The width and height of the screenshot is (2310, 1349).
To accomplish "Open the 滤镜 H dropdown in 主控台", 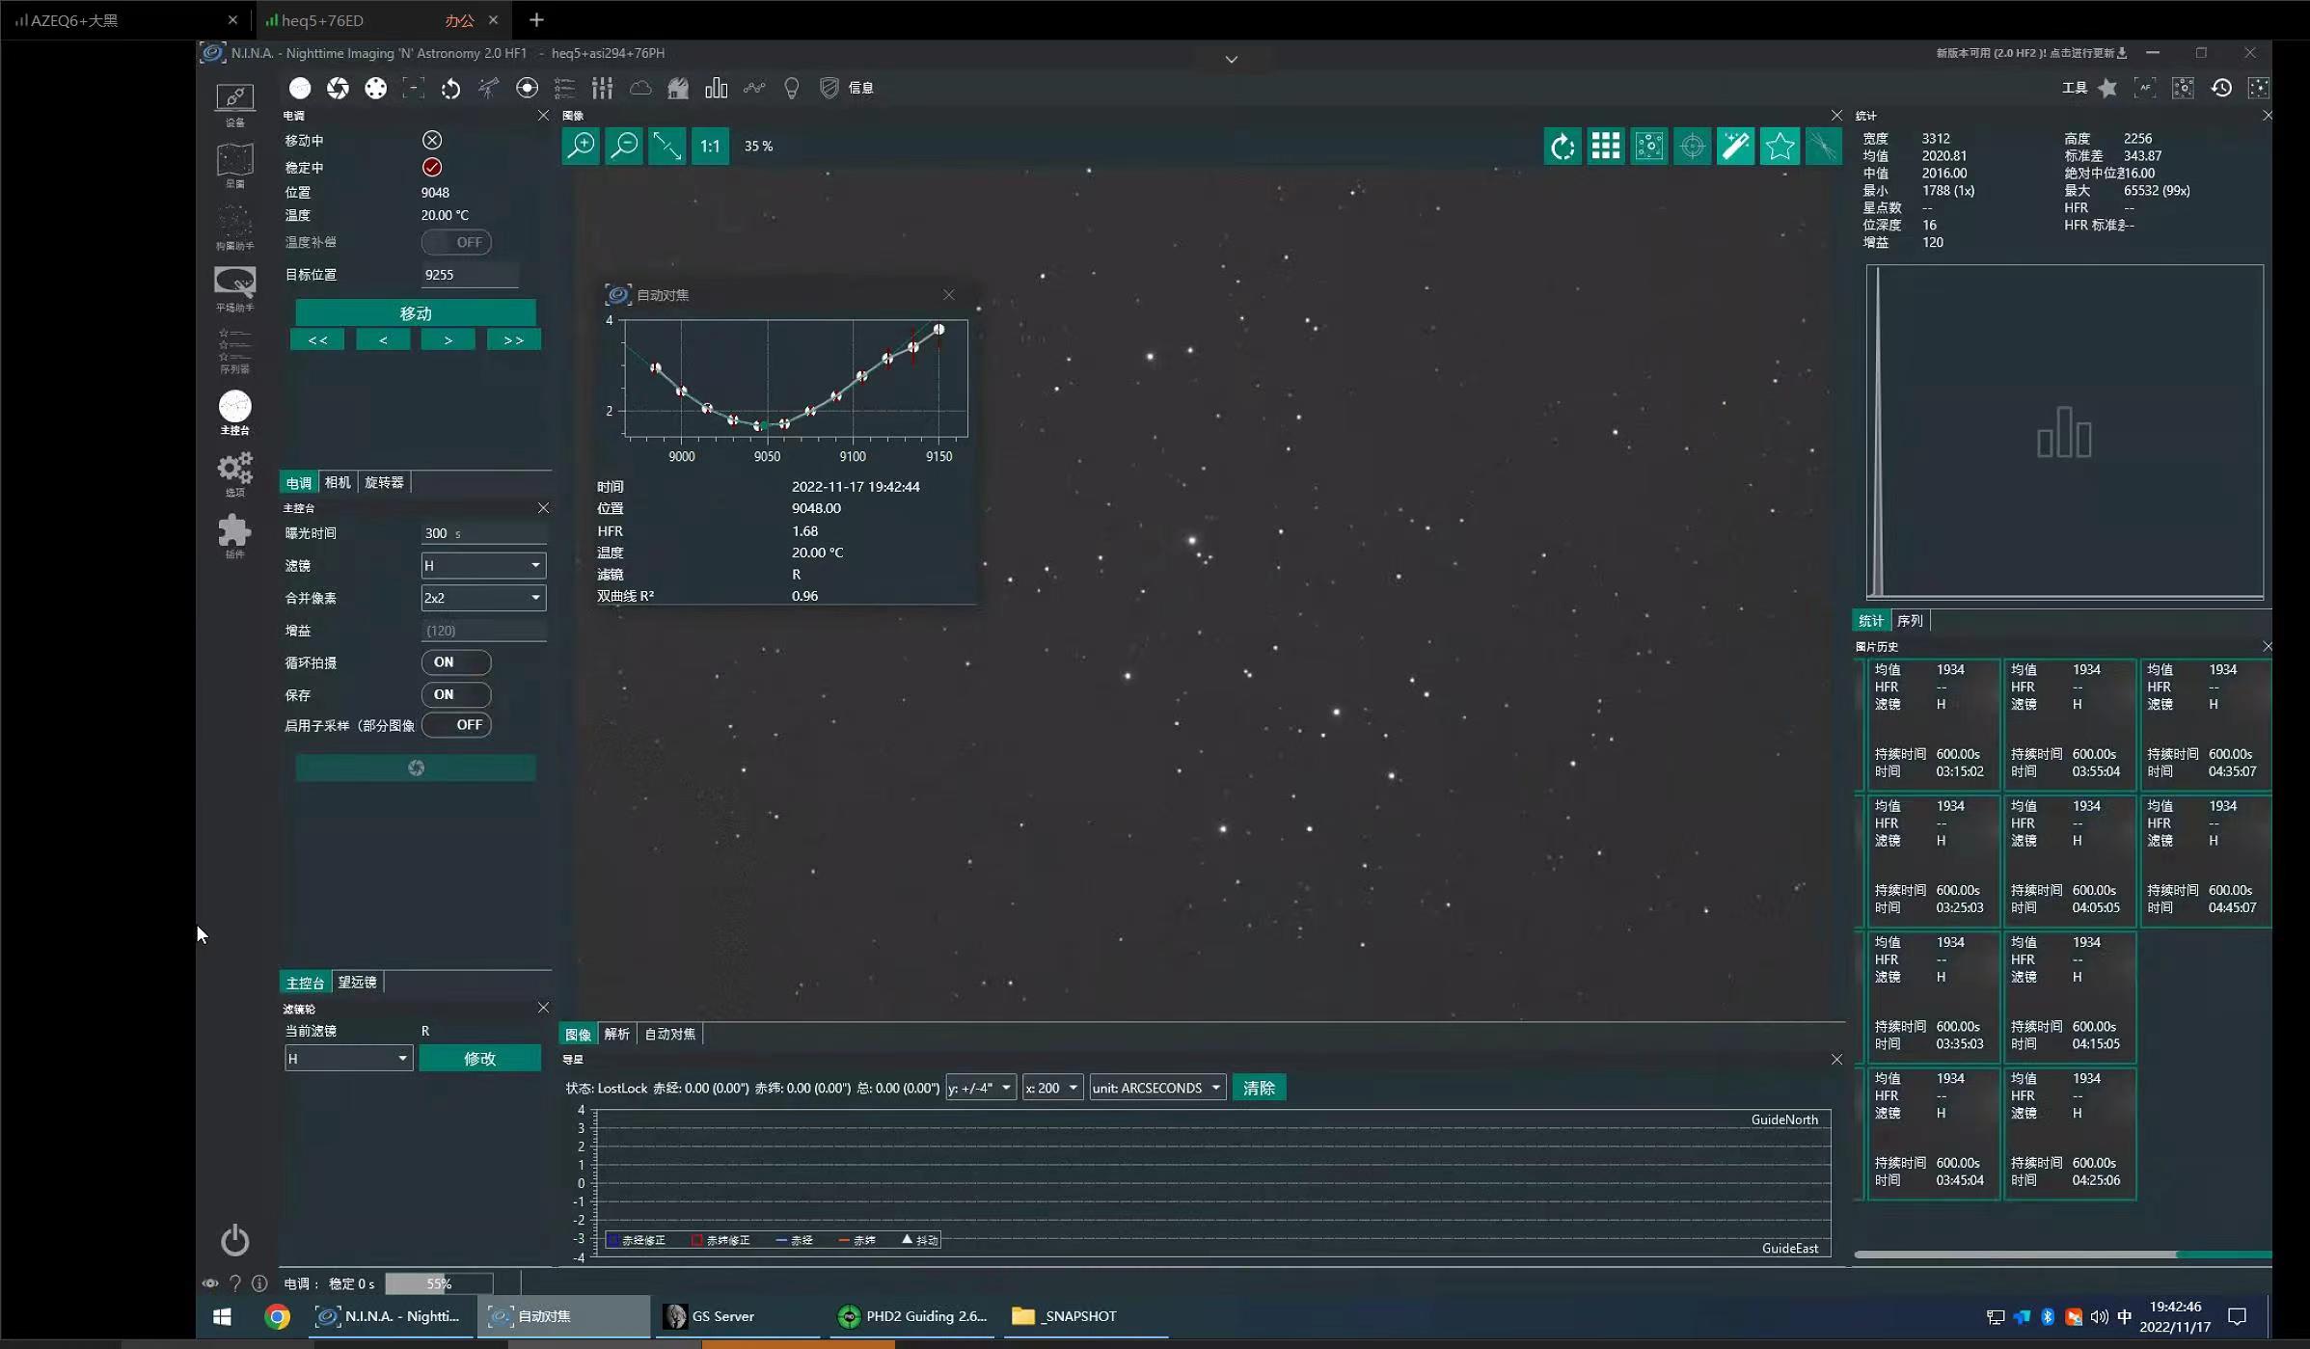I will (483, 565).
